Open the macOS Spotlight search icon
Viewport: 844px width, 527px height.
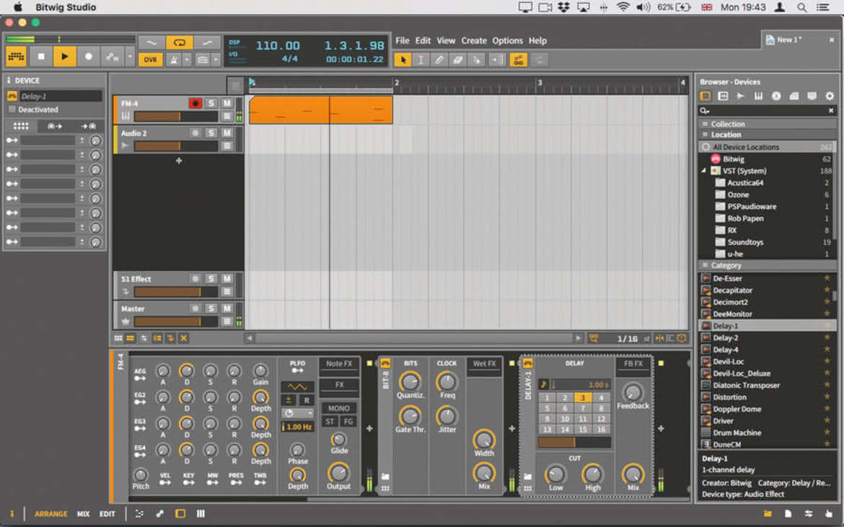pos(801,7)
